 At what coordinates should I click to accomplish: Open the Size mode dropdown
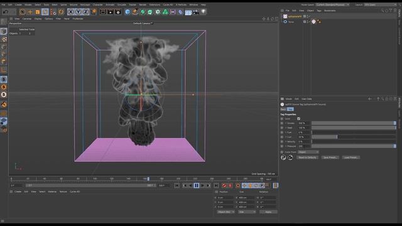tap(247, 212)
